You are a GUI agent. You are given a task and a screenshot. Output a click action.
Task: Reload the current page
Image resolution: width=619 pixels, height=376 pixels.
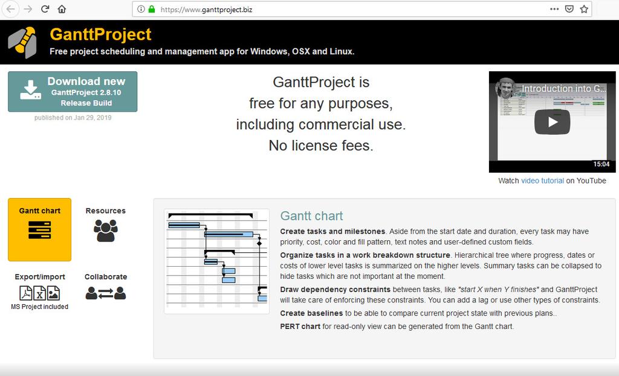coord(45,9)
